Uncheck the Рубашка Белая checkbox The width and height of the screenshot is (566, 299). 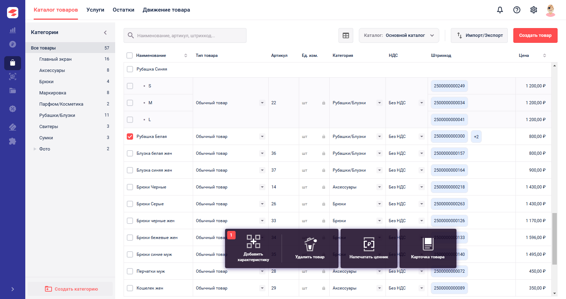click(x=130, y=137)
